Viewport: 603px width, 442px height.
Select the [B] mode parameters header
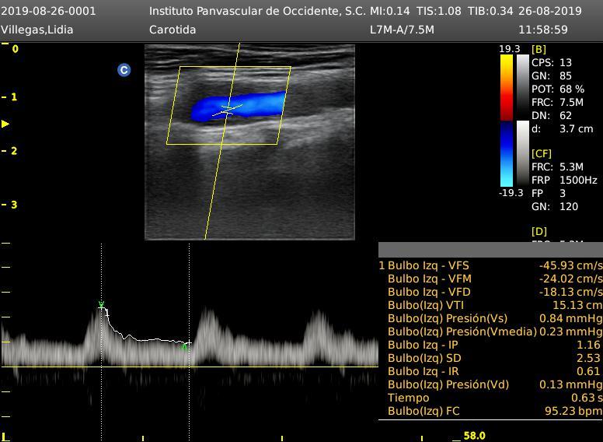539,49
